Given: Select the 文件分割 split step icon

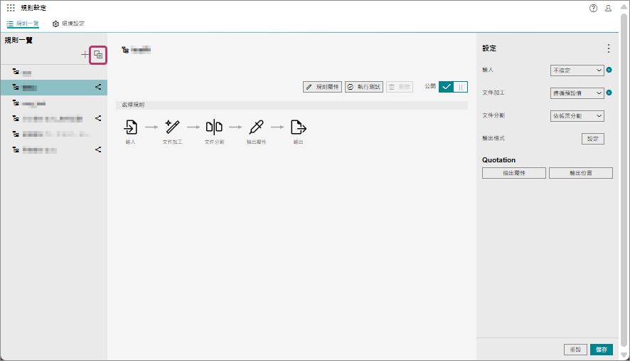Looking at the screenshot, I should click(214, 127).
